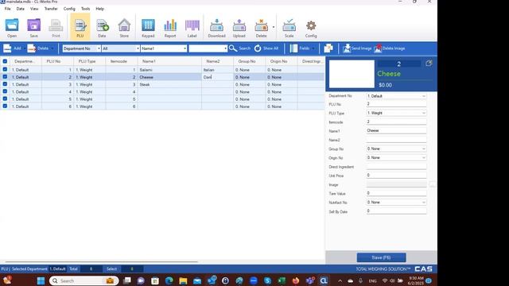
Task: Expand Origin No dropdown in detail panel
Action: (424, 157)
